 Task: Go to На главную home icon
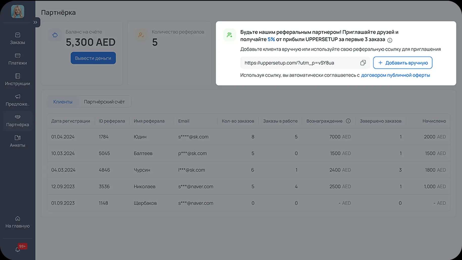tap(17, 219)
